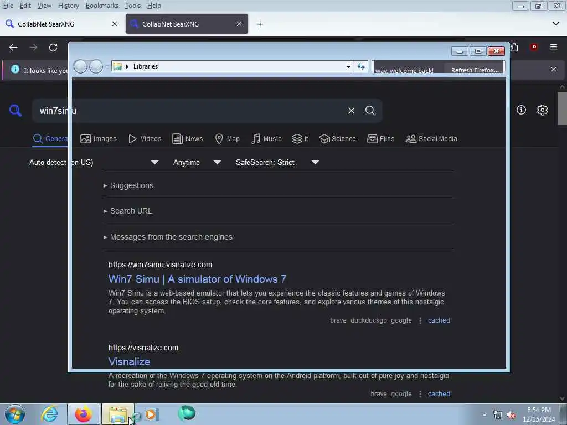The width and height of the screenshot is (567, 425).
Task: Launch Windows Media Player from taskbar
Action: (151, 414)
